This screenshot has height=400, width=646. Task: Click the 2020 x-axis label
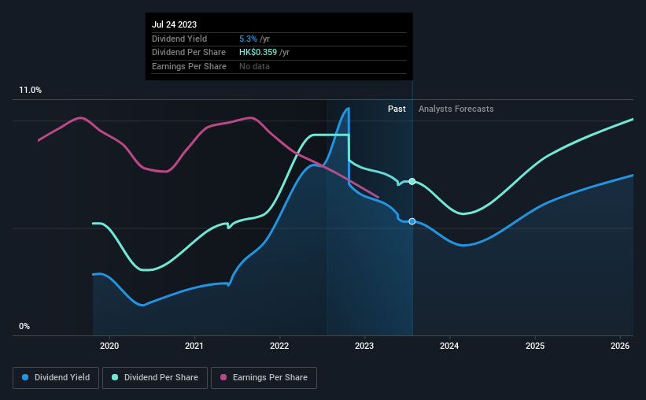click(109, 346)
